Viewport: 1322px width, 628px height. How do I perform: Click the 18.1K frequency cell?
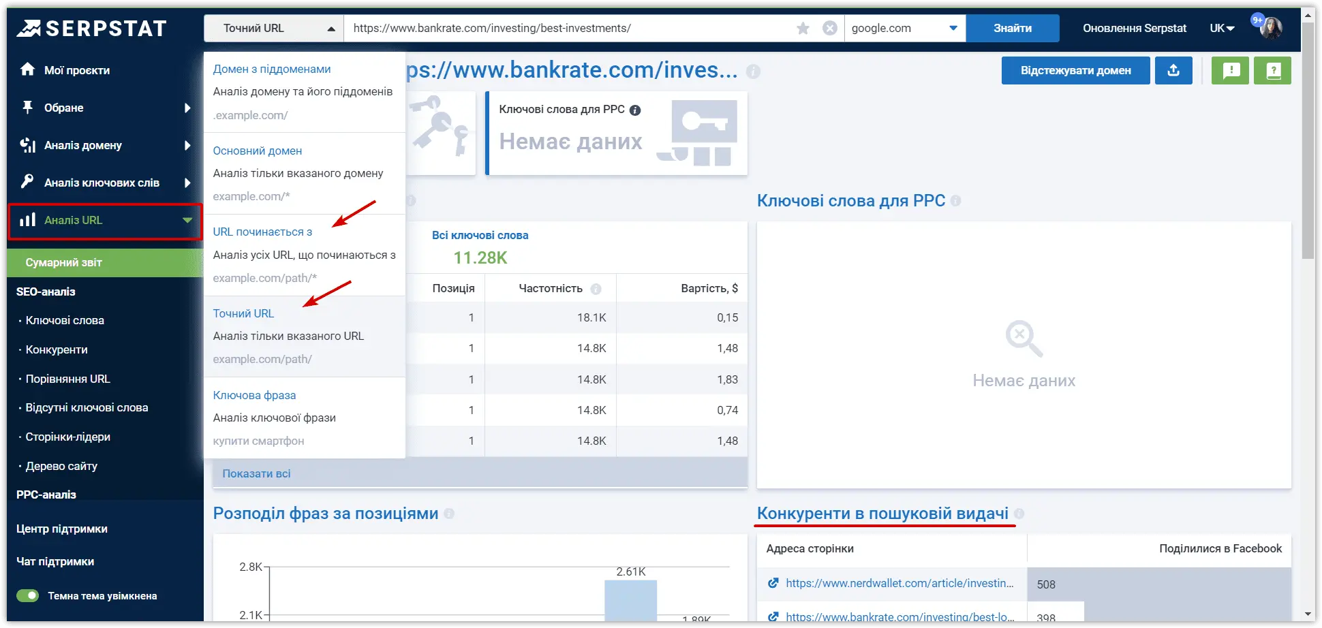(x=591, y=317)
